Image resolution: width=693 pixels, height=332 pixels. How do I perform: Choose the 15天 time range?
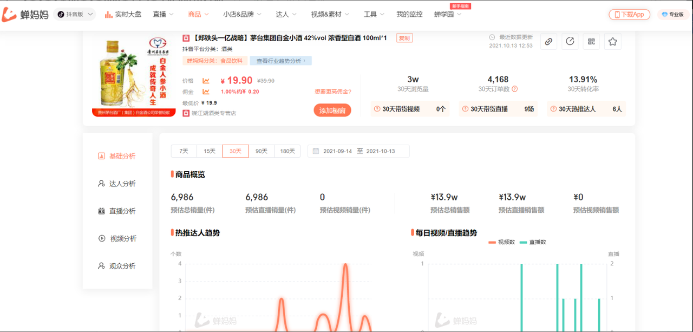tap(210, 151)
